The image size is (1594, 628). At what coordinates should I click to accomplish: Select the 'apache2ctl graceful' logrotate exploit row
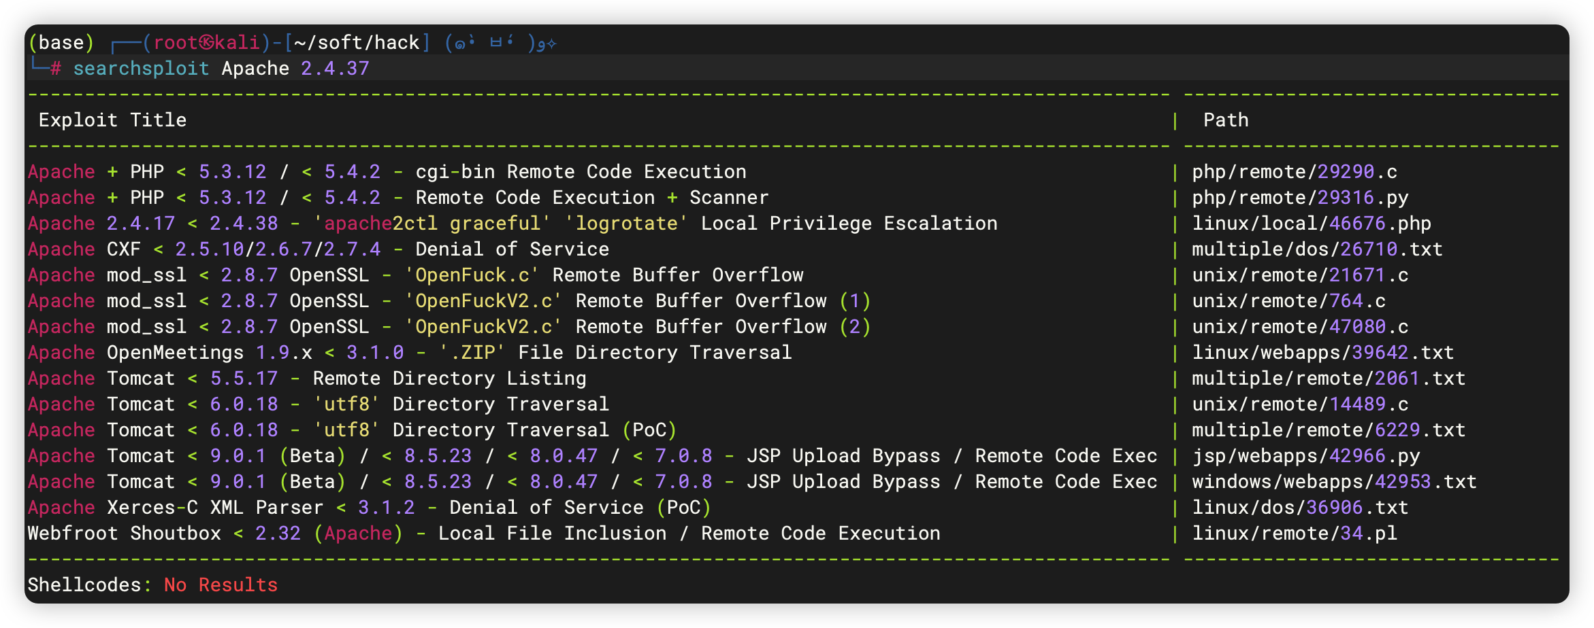click(513, 224)
